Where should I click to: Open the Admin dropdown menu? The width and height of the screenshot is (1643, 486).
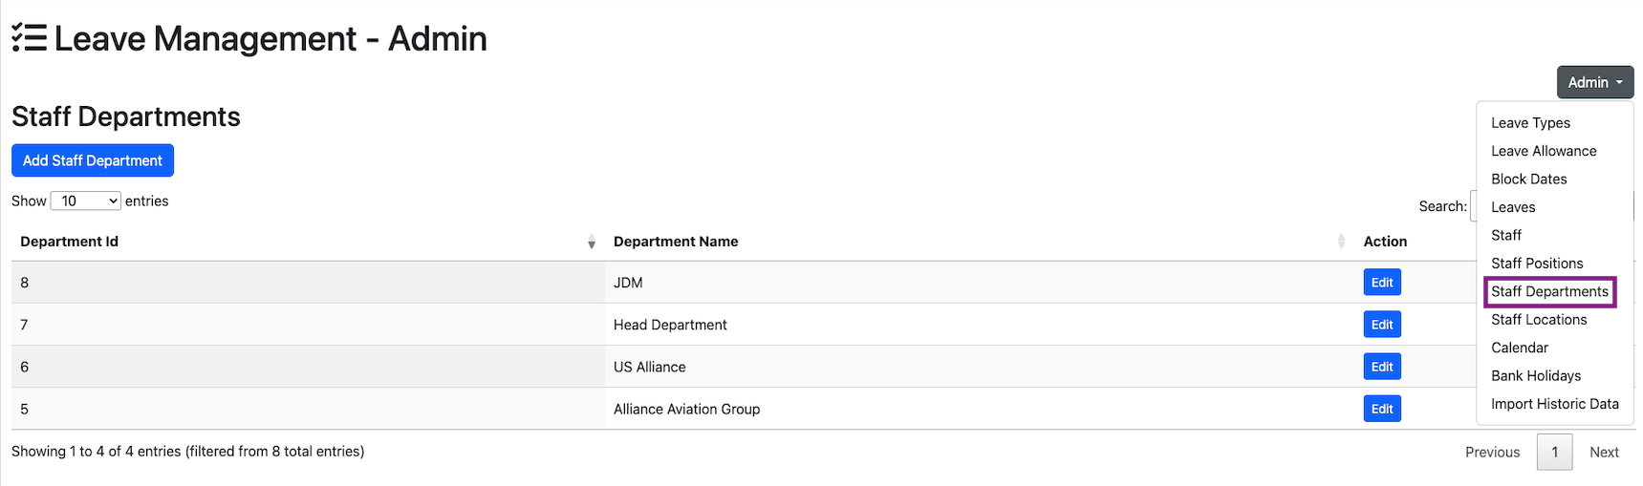(x=1594, y=83)
